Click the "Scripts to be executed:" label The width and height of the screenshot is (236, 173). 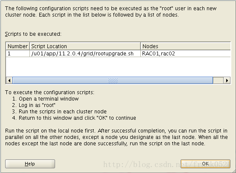[33, 34]
